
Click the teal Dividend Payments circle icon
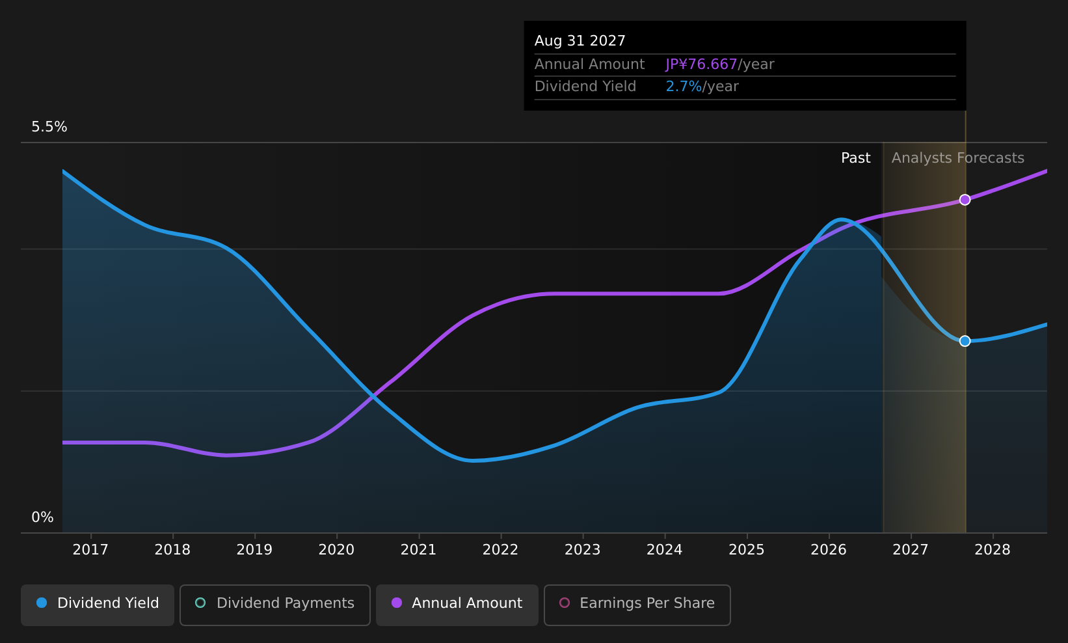point(200,603)
